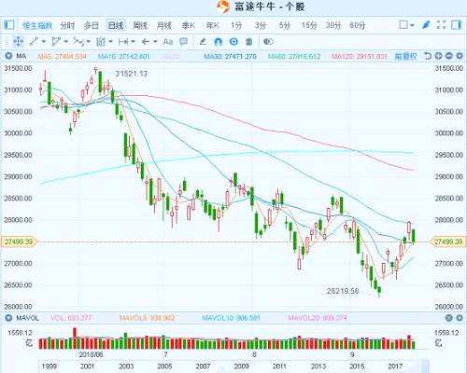Expand the trend line tool dropdown arrow
The height and width of the screenshot is (373, 467).
pos(44,41)
